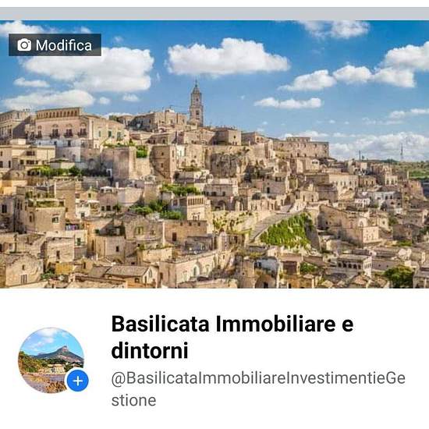429x429 pixels.
Task: Click the word "Basilicata" in the page title
Action: (161, 324)
